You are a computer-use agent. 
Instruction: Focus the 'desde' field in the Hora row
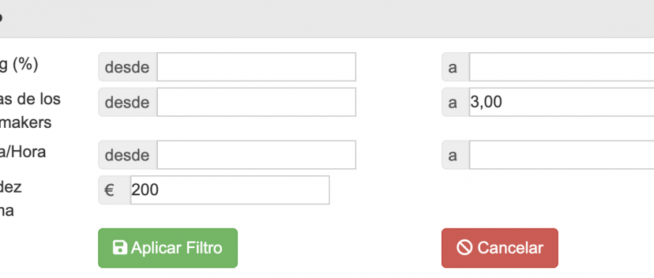coord(256,155)
